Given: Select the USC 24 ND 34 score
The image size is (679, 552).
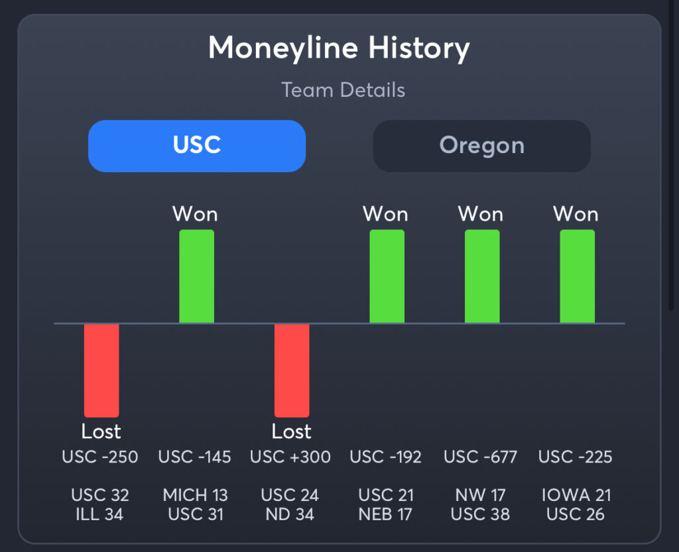Looking at the screenshot, I should click(x=290, y=504).
